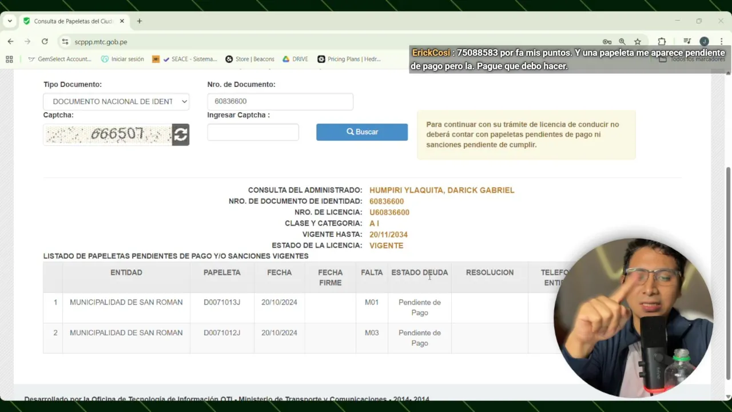Click the FECHA FIRME column header
732x412 pixels.
pyautogui.click(x=330, y=278)
